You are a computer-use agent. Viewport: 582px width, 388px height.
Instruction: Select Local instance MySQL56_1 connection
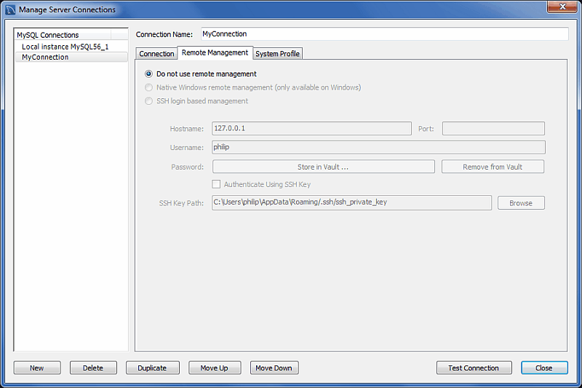tap(65, 47)
